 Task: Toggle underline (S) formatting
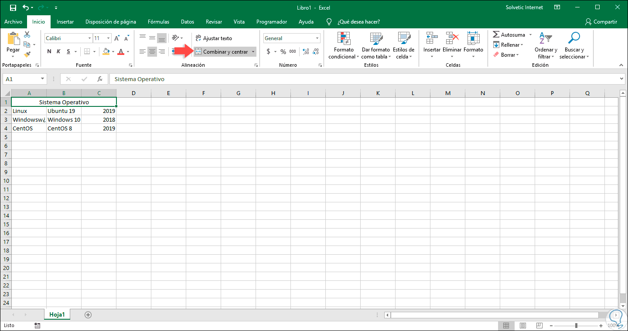click(68, 51)
